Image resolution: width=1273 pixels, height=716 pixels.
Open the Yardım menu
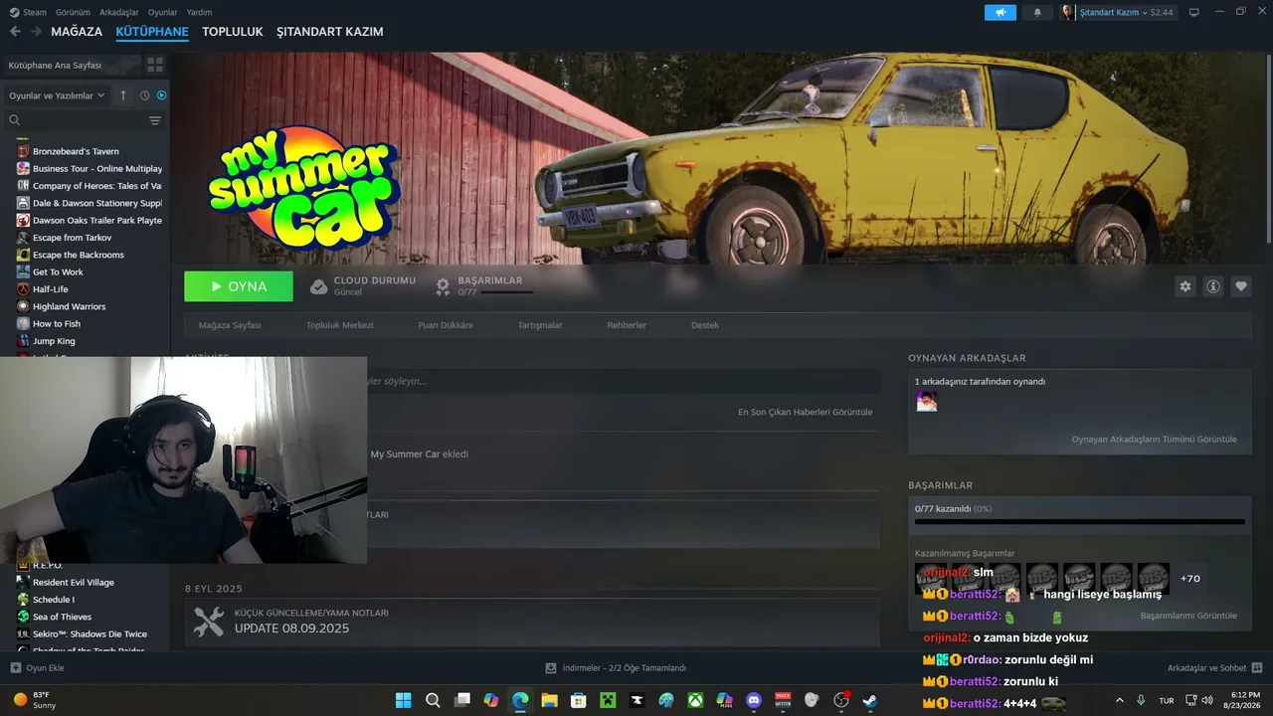click(x=200, y=12)
